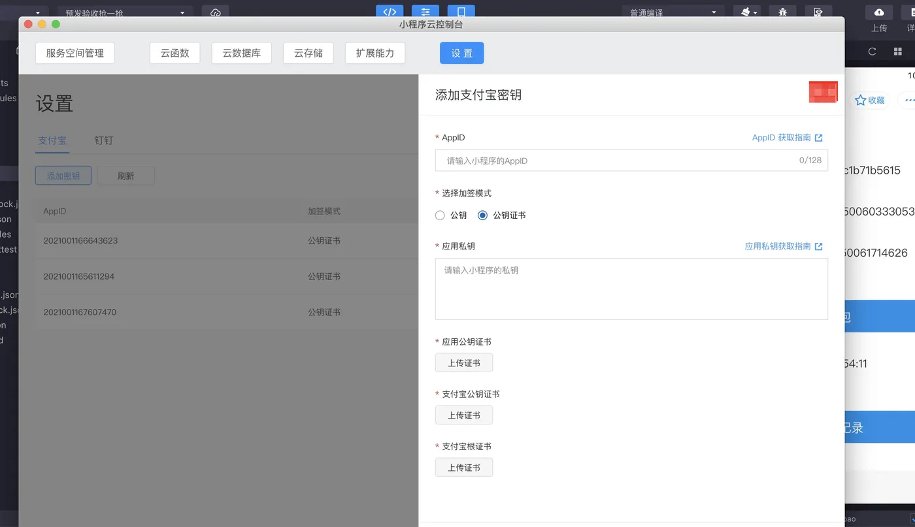915x527 pixels.
Task: Switch to the 云数据库 tab
Action: click(x=241, y=53)
